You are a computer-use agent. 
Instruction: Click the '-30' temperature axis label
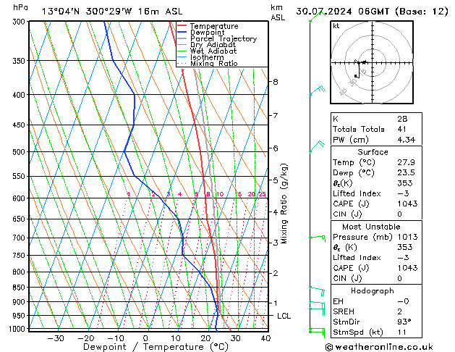(x=55, y=338)
